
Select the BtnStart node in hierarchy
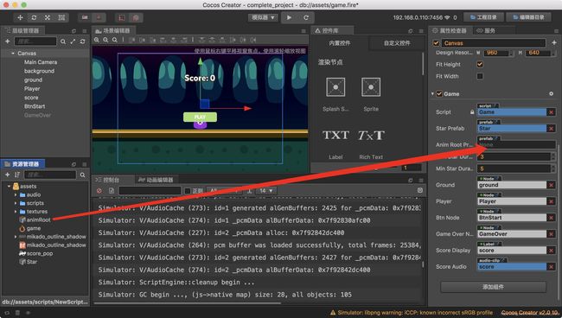(x=35, y=106)
